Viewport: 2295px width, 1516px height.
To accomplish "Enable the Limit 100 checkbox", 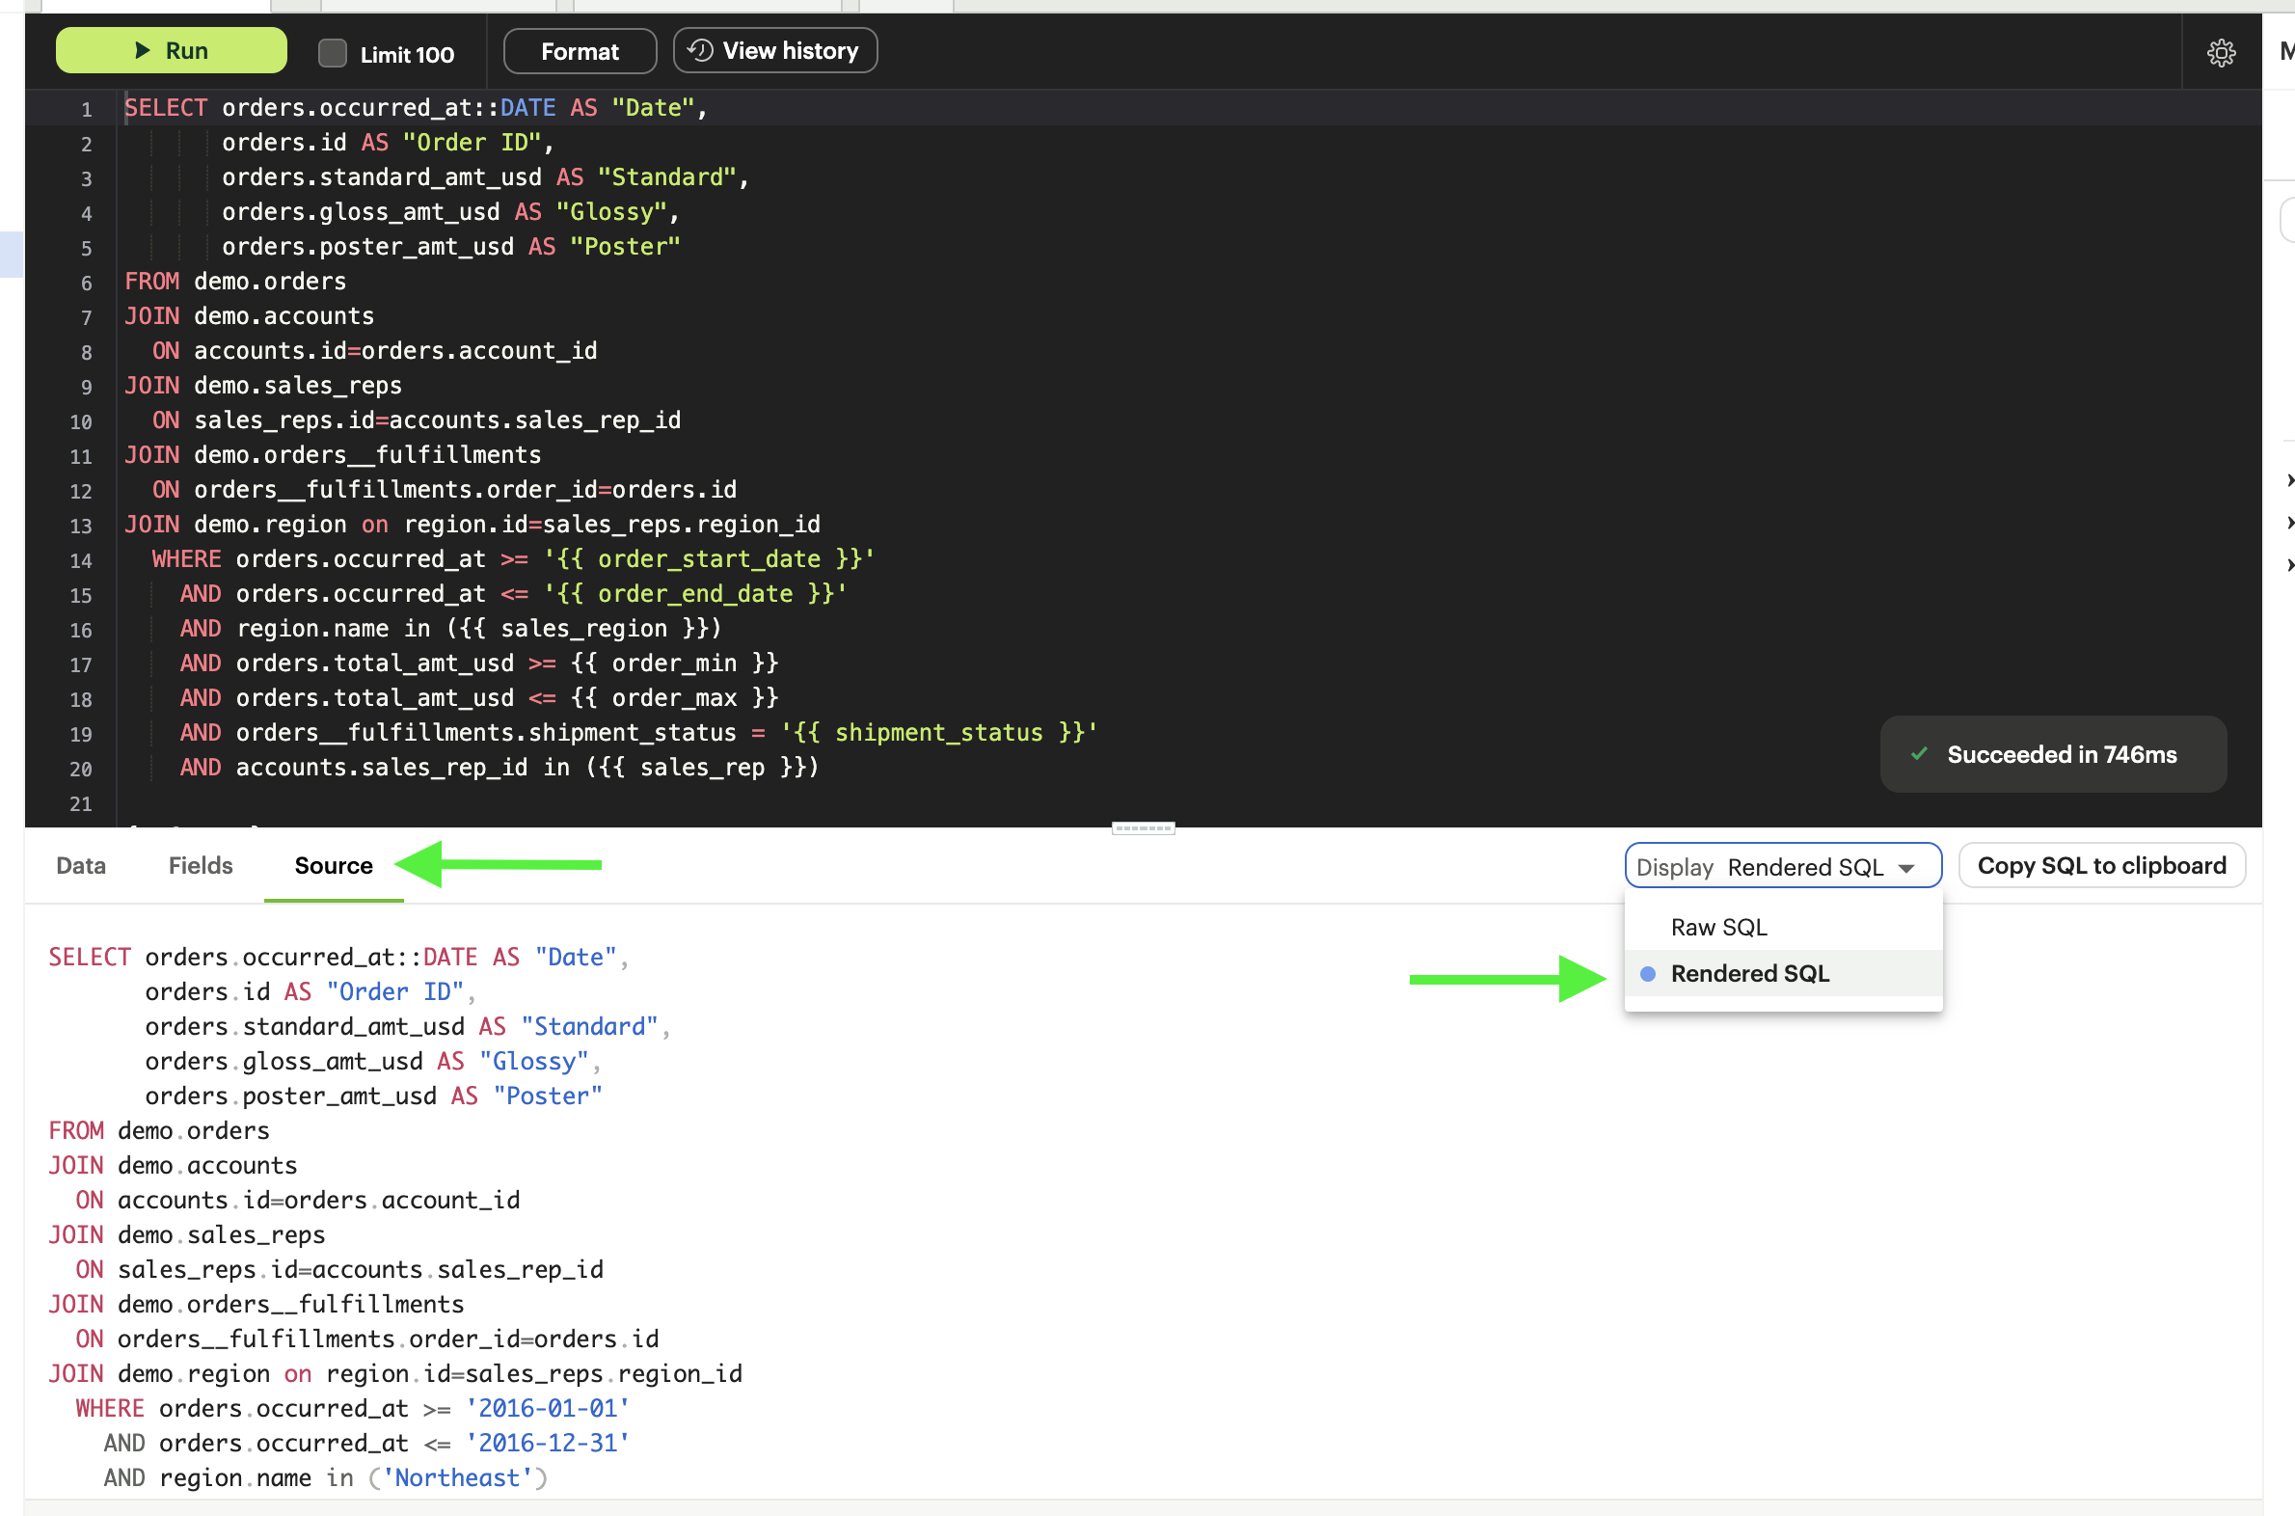I will coord(333,53).
